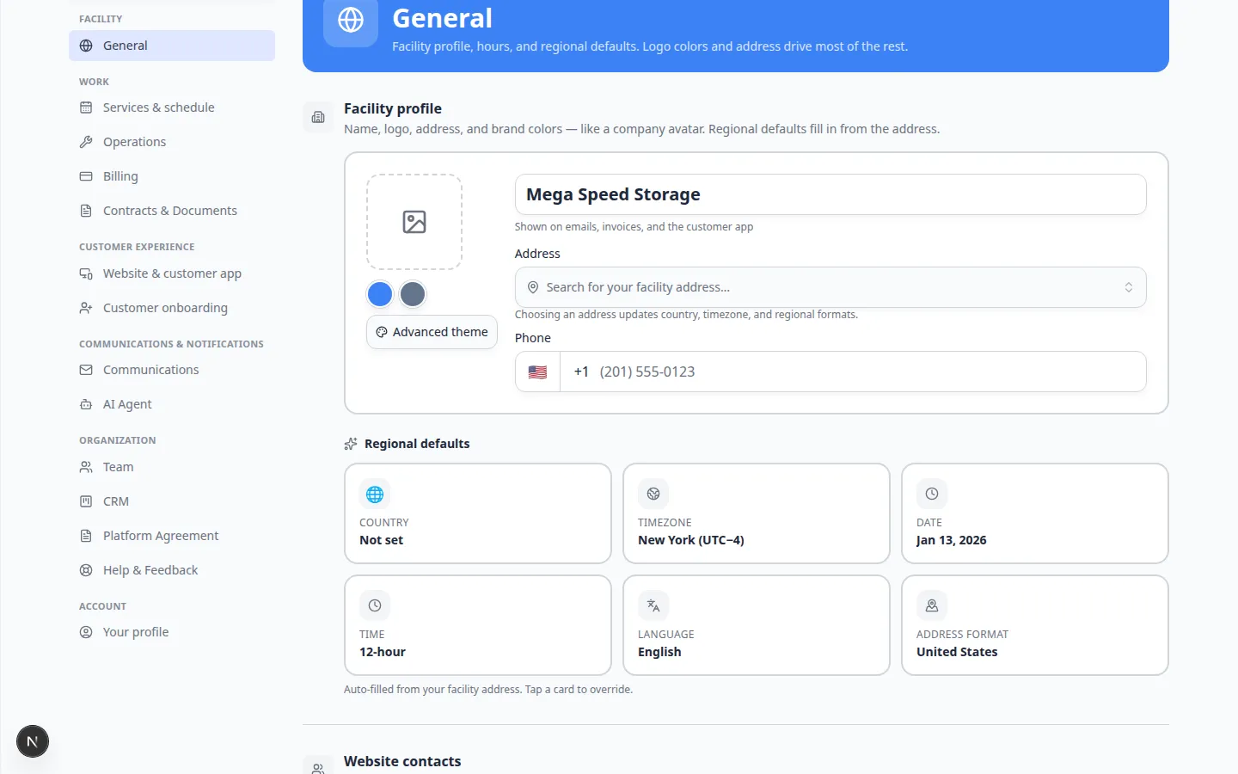Open the Time 12-hour card
The width and height of the screenshot is (1238, 774).
tap(478, 625)
